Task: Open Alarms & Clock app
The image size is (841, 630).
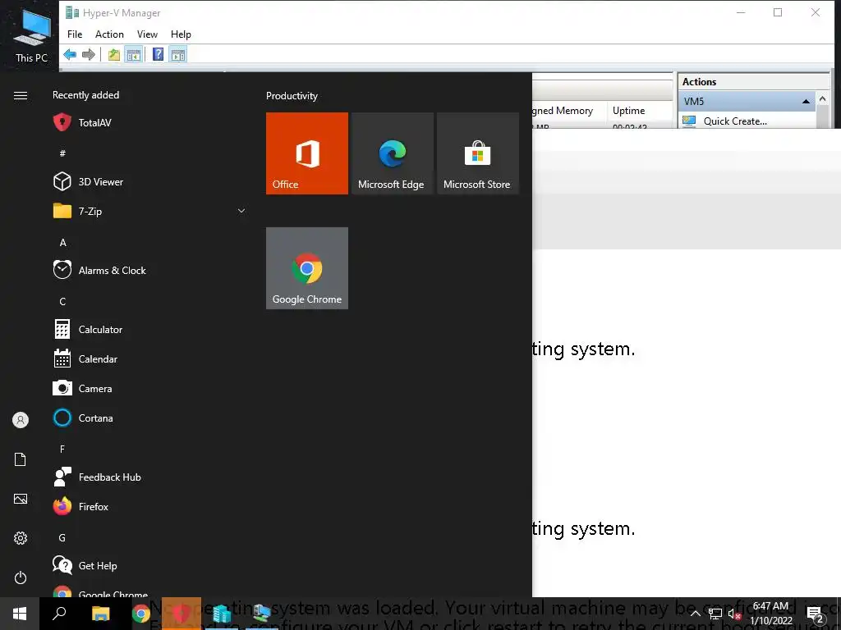Action: click(99, 270)
